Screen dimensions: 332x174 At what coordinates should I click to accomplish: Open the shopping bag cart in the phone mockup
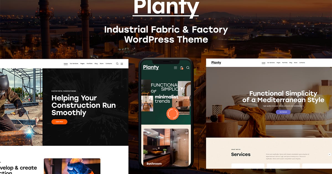click(x=182, y=68)
